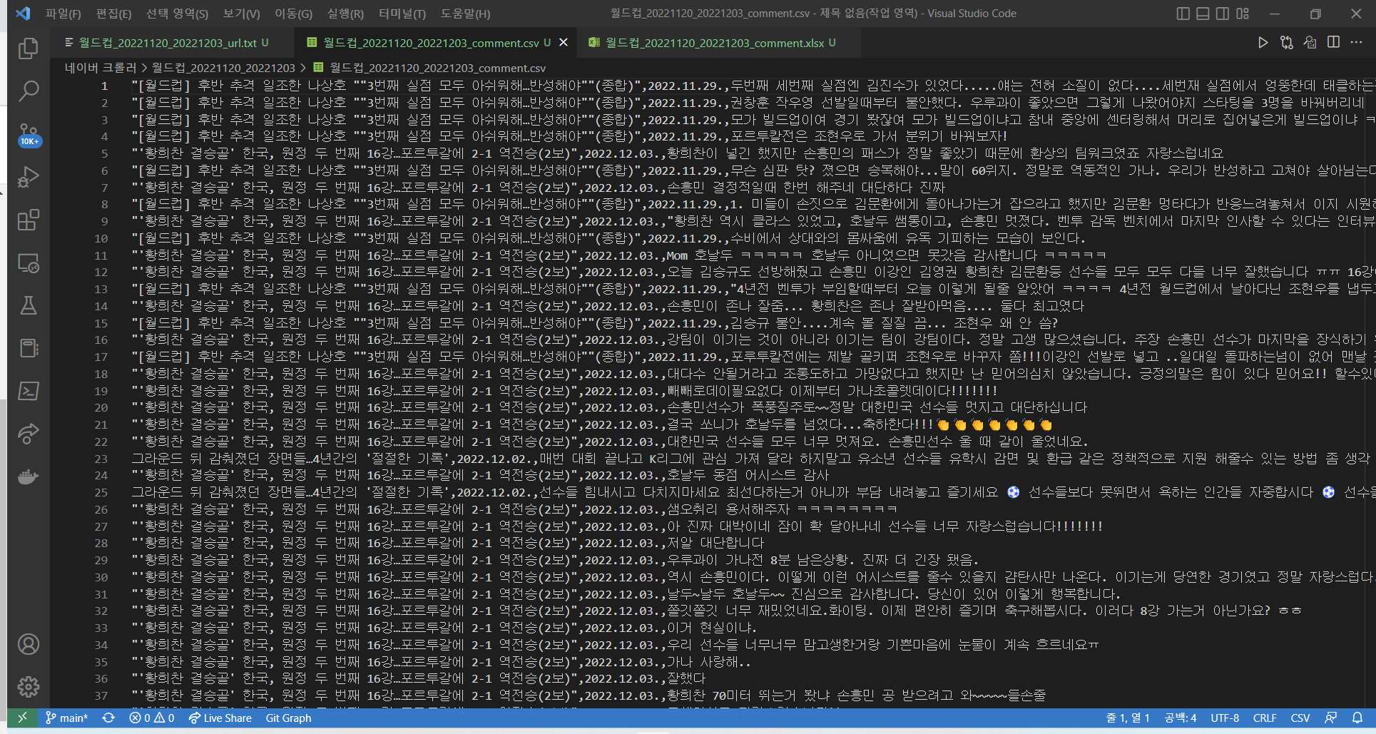The width and height of the screenshot is (1376, 734).
Task: Open the 도움말(H) menu
Action: [465, 14]
